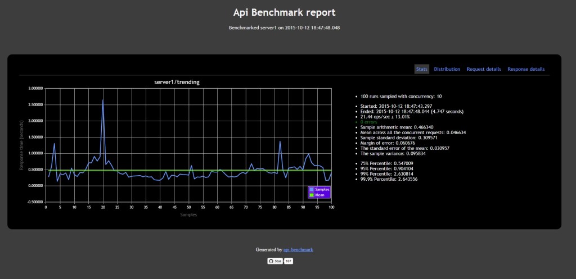Follow the api-benchmark link in footer
The width and height of the screenshot is (576, 279).
[x=298, y=250]
